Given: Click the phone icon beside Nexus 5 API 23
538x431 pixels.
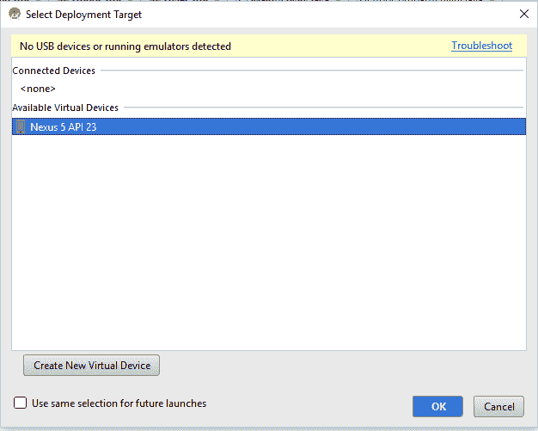Looking at the screenshot, I should click(x=21, y=126).
